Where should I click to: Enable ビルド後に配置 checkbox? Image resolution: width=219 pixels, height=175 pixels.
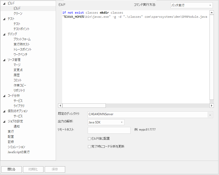[x=89, y=139]
